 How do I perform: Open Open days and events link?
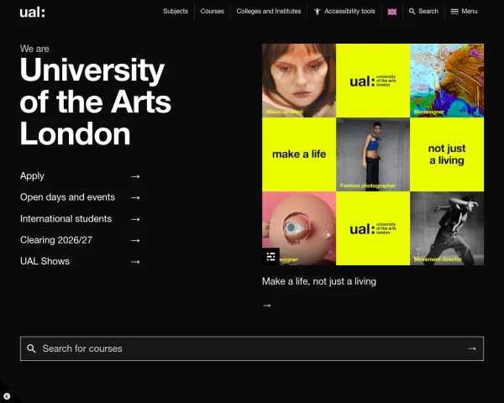click(x=67, y=197)
